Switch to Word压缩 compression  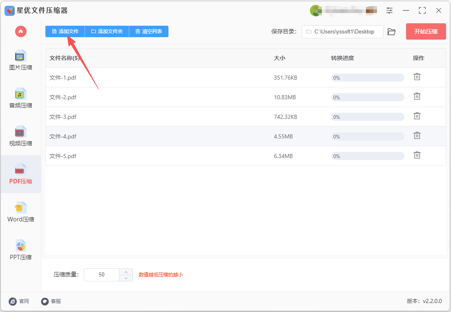(21, 212)
